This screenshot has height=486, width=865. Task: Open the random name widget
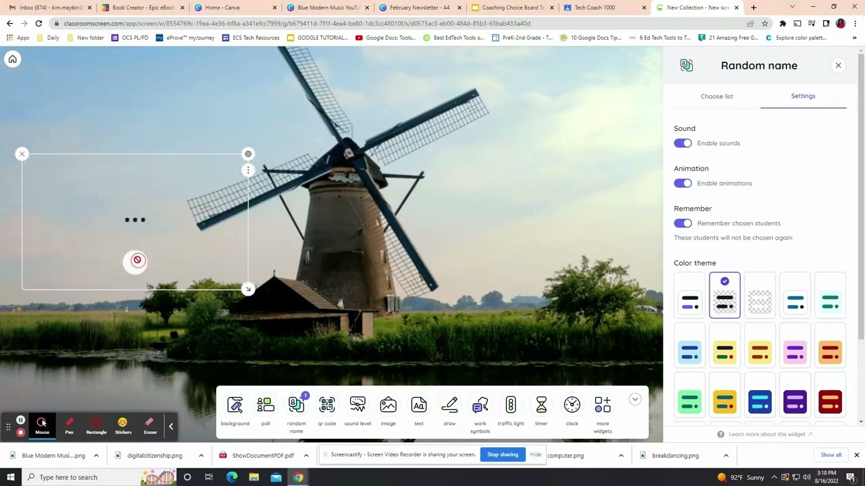pos(296,412)
